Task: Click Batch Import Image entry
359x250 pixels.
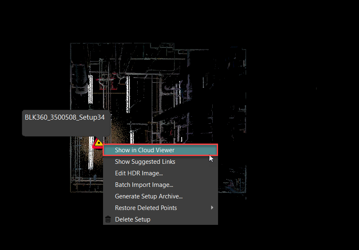Action: [160, 185]
